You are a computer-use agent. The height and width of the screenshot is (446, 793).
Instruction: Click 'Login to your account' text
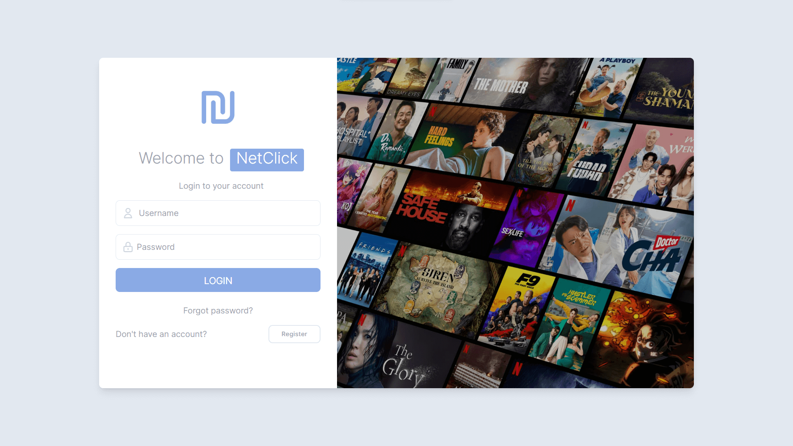coord(221,186)
